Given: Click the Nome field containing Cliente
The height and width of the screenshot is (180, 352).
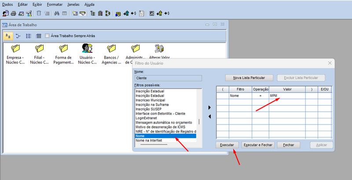Looking at the screenshot, I should (168, 78).
